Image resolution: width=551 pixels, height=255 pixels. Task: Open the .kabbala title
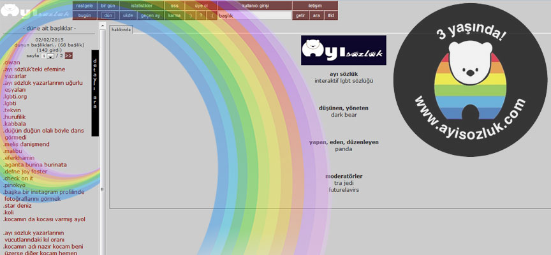(x=15, y=124)
